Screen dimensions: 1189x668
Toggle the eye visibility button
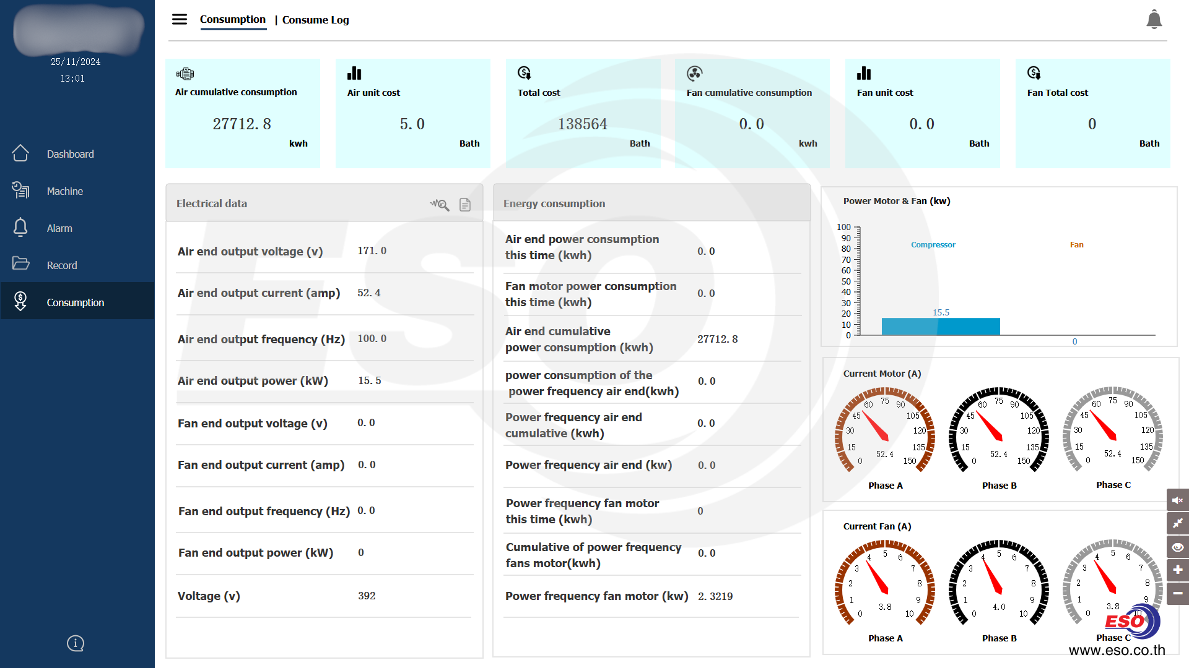tap(1177, 547)
